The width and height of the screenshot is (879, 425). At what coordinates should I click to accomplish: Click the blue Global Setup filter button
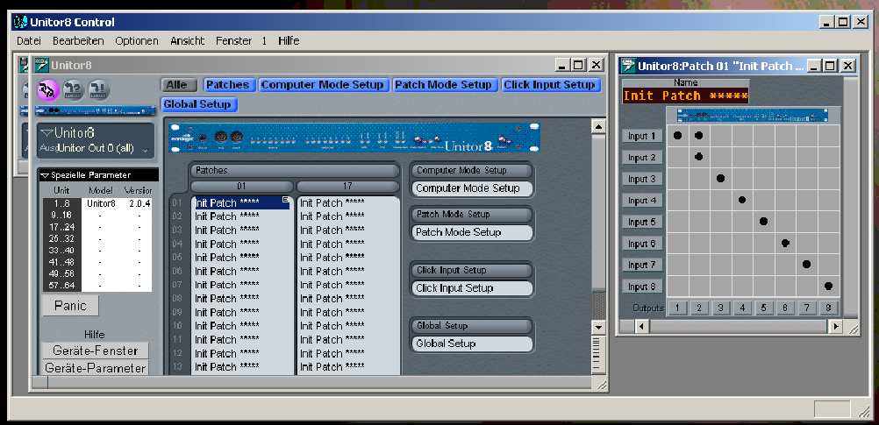199,104
